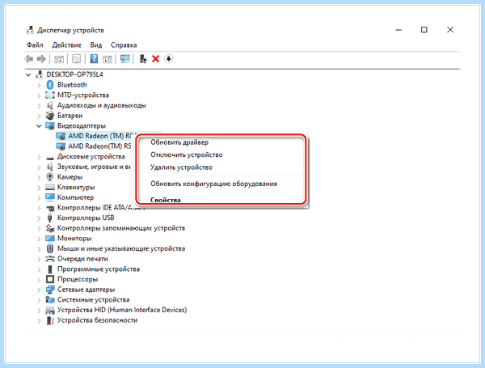Toggle the show/hide action pane toolbar icon
Viewport: 485px width, 368px height.
(x=108, y=59)
